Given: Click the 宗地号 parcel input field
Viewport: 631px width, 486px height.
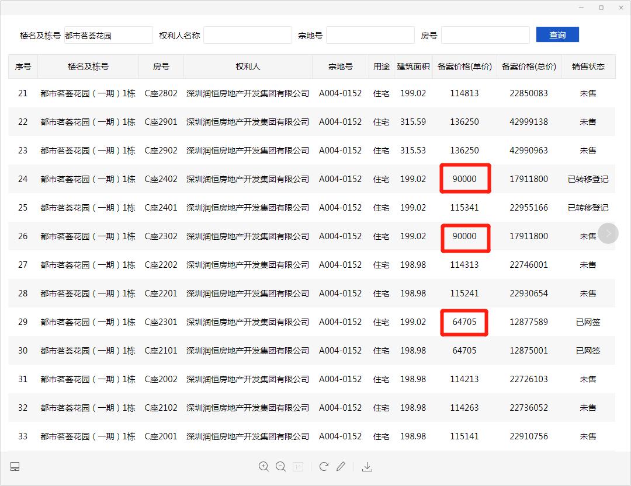Looking at the screenshot, I should pos(370,35).
